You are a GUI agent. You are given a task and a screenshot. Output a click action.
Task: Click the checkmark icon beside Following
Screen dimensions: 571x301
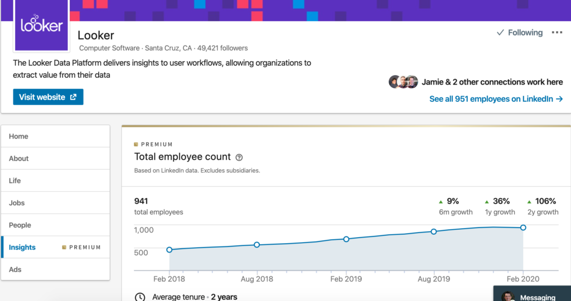(x=500, y=33)
